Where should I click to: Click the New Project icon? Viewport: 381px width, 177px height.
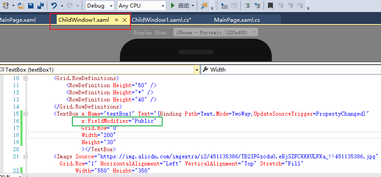tap(5, 5)
